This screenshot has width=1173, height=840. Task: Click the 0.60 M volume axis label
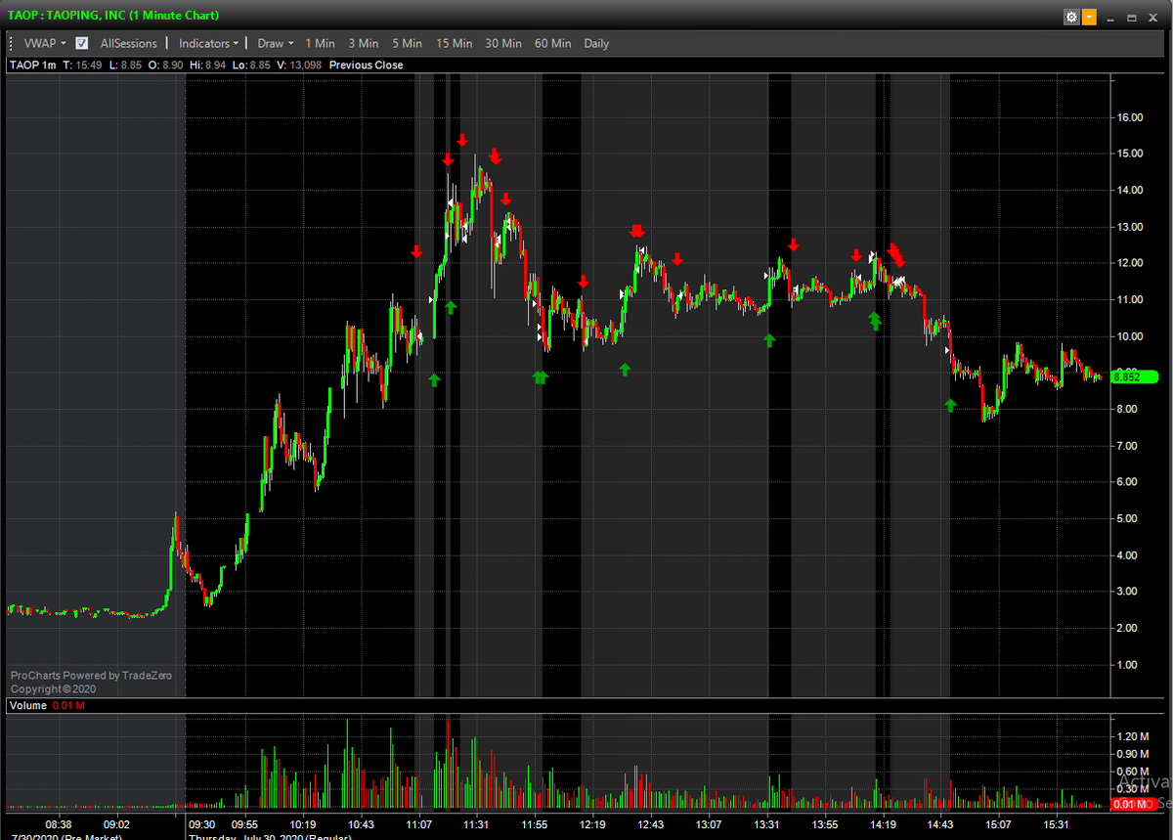pos(1134,771)
